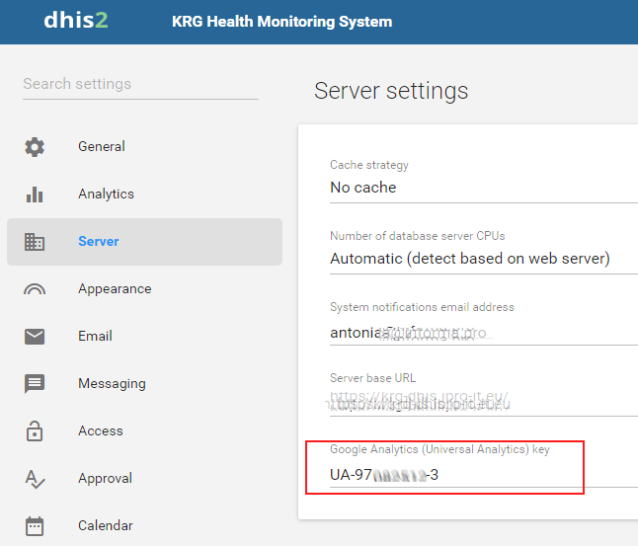Click the Access padlock icon
This screenshot has height=546, width=638.
click(x=35, y=431)
